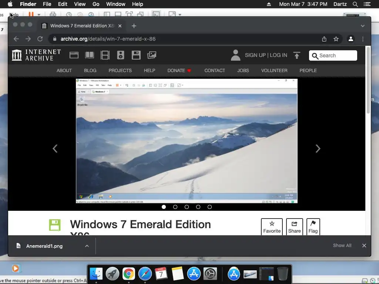This screenshot has height=284, width=379.
Task: Show the next carousel image
Action: coord(318,149)
